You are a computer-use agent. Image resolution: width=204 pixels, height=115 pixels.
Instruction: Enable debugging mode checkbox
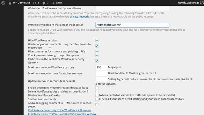pos(97,88)
